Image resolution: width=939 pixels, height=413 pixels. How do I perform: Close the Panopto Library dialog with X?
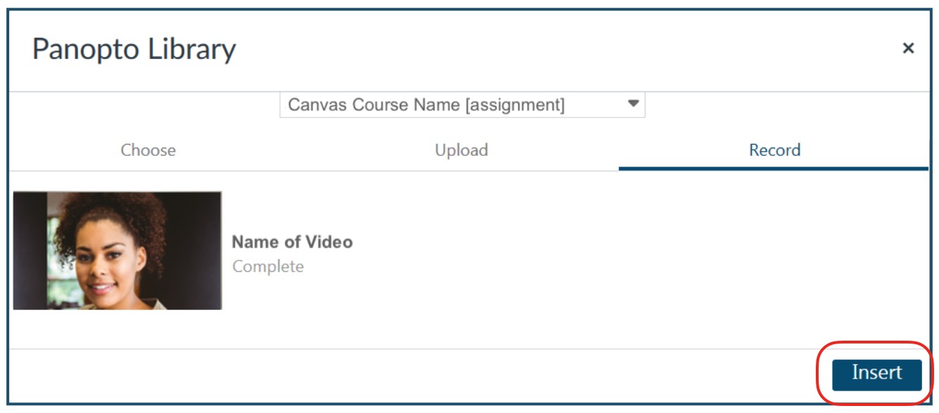908,48
